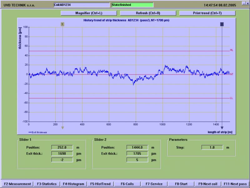
Task: Switch to F4-Histogram view
Action: (74, 184)
